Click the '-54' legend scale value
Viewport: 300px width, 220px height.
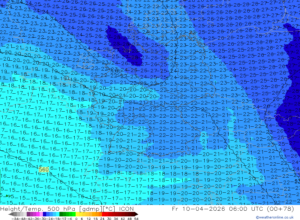tap(15, 219)
